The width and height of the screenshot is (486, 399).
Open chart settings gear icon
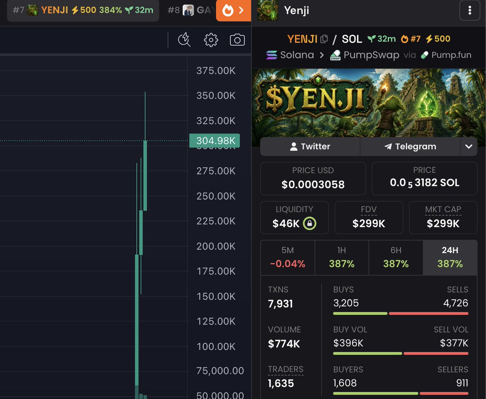211,40
